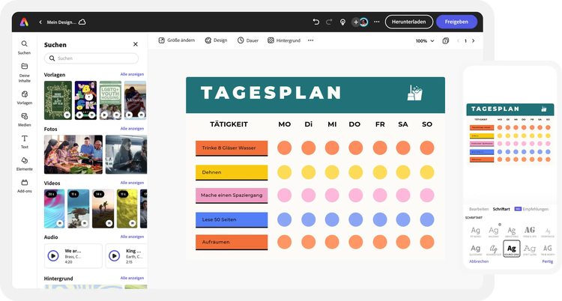Go to the previous page arrow
The height and width of the screenshot is (301, 562).
point(458,41)
